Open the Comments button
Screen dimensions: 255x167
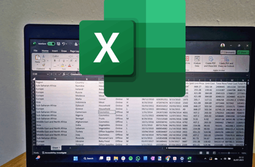(228, 52)
